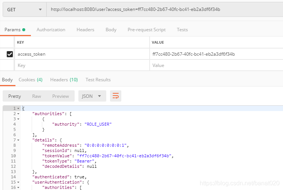Collapse the authorities array at line 2
The height and width of the screenshot is (190, 283).
(x=18, y=114)
